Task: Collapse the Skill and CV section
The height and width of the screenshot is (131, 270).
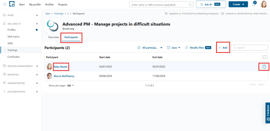Action: (37, 24)
